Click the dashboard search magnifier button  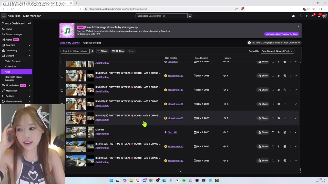[190, 16]
